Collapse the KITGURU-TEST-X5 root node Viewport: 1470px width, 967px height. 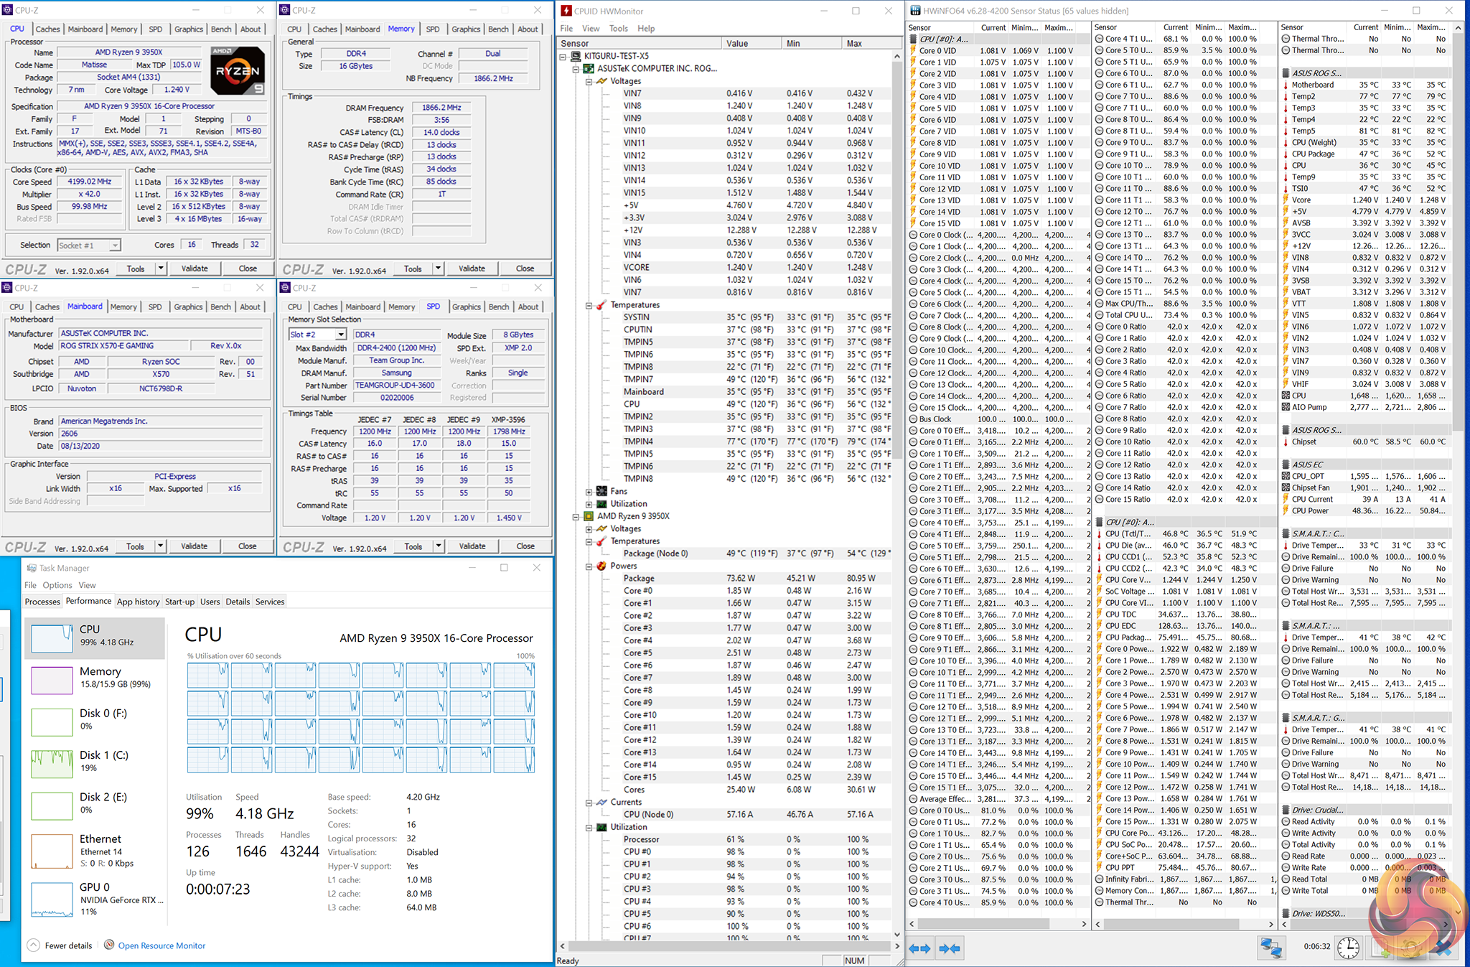563,56
